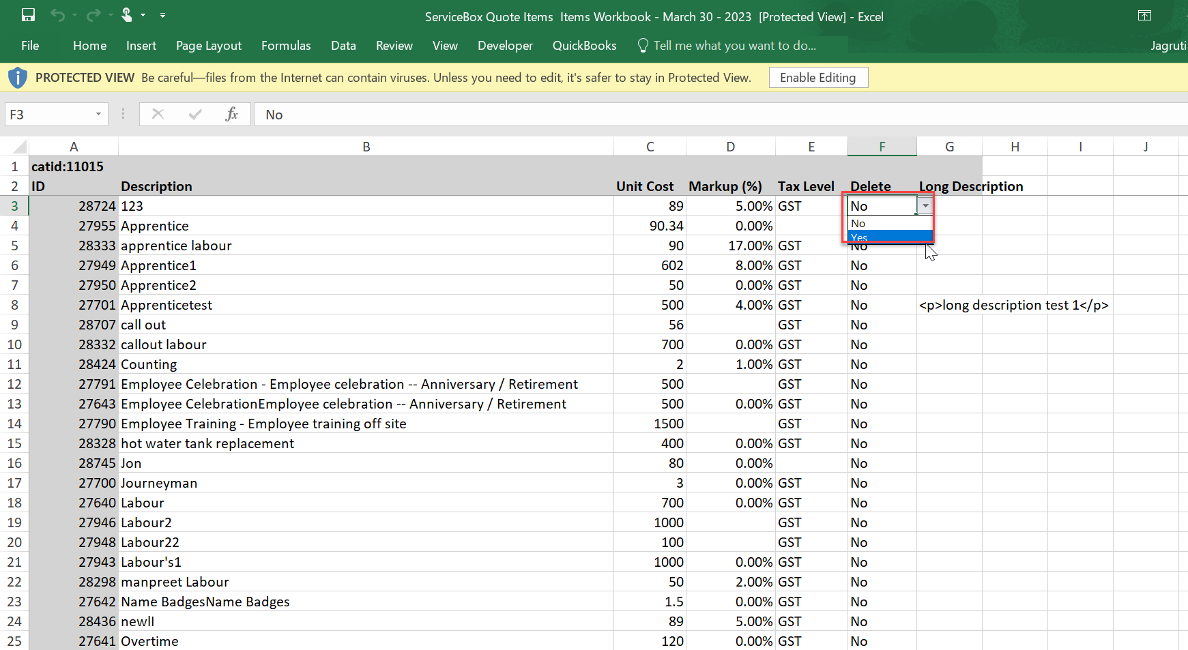Screen dimensions: 1188x650
Task: Click the Protected View shield icon
Action: coord(18,78)
